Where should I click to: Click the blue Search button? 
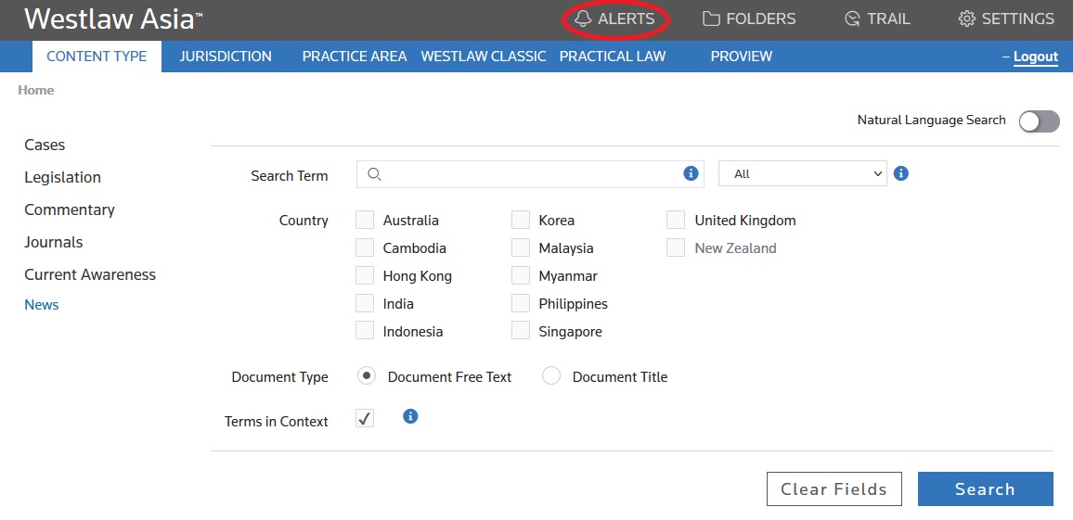[x=986, y=488]
